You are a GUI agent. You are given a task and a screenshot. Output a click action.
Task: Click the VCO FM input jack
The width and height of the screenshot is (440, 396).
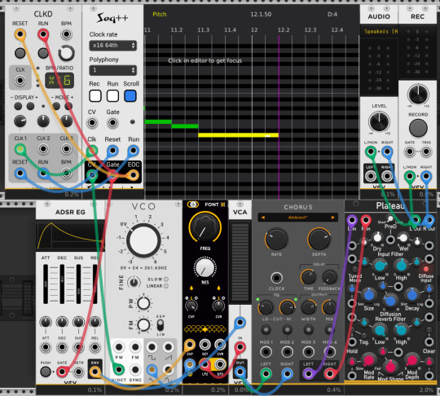click(135, 347)
